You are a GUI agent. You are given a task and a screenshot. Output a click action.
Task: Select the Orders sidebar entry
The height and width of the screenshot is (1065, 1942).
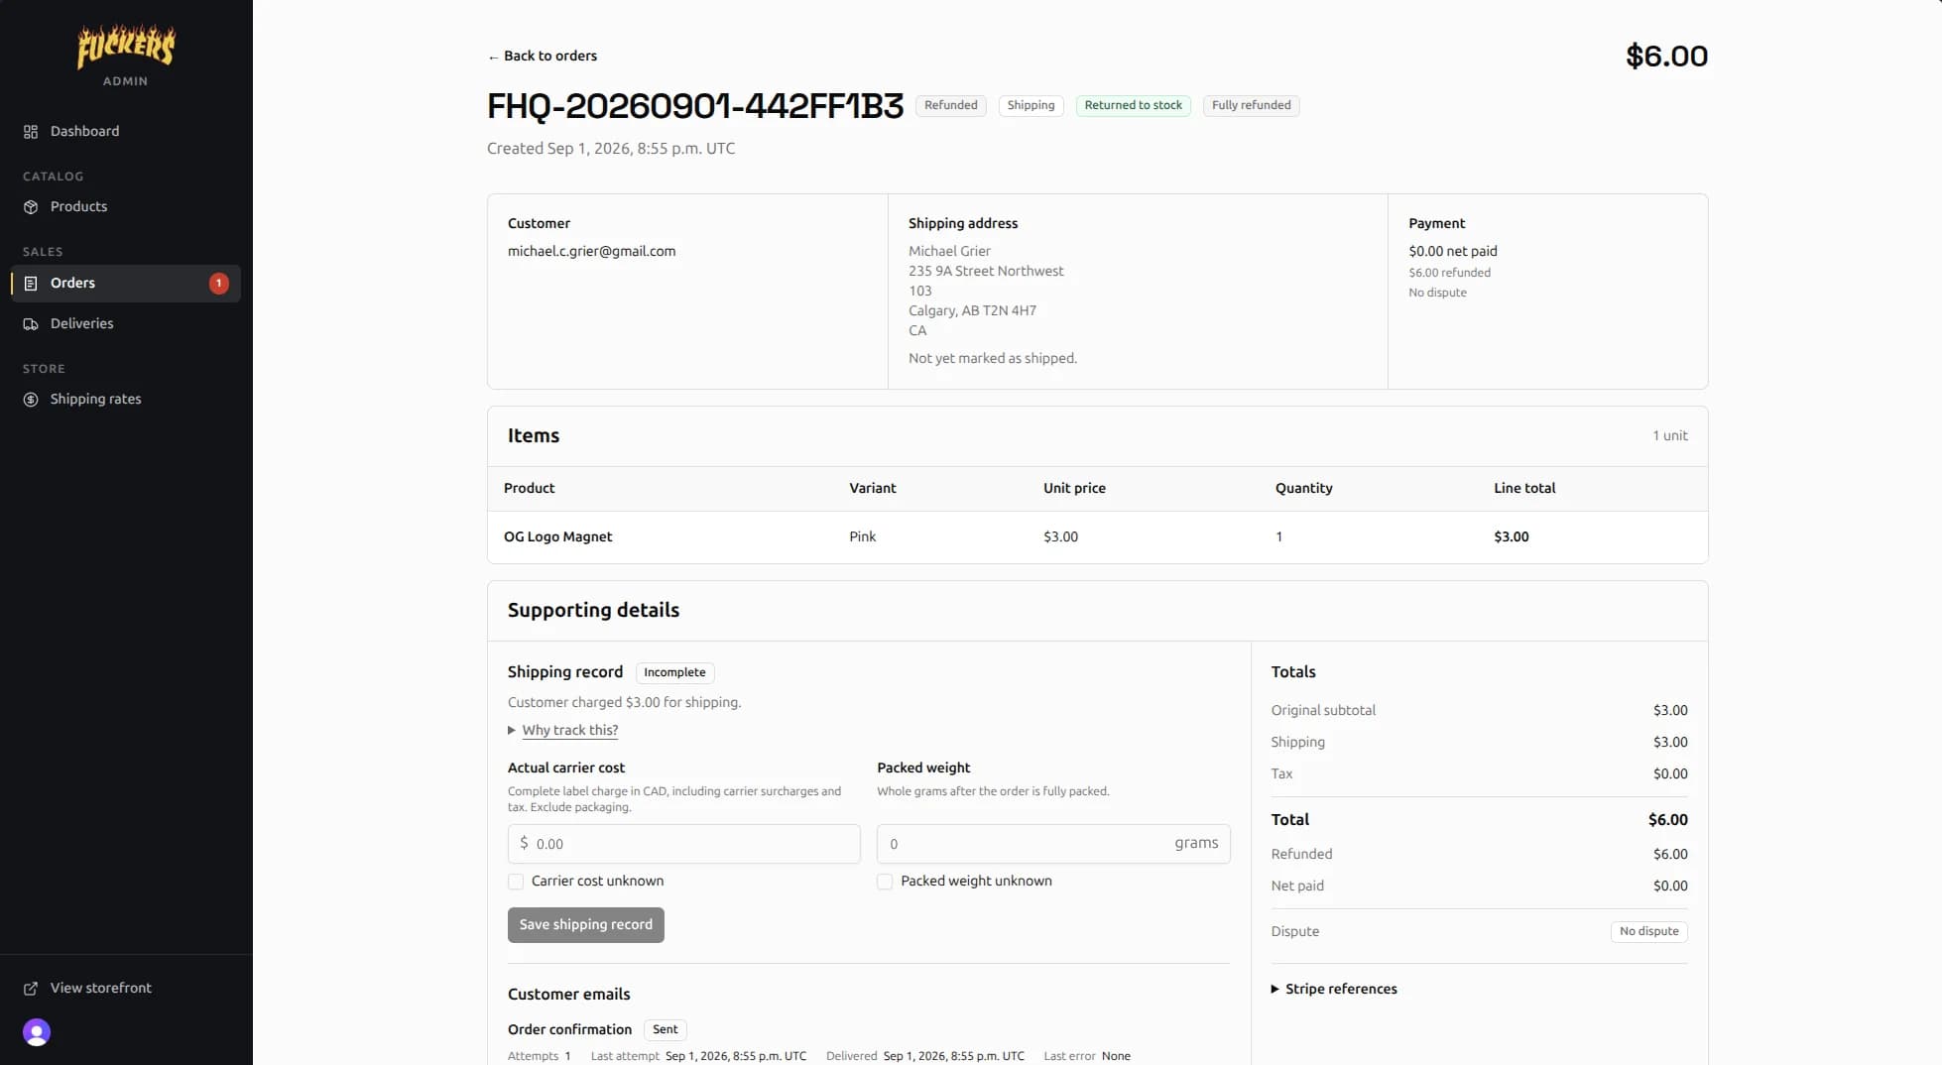point(126,284)
